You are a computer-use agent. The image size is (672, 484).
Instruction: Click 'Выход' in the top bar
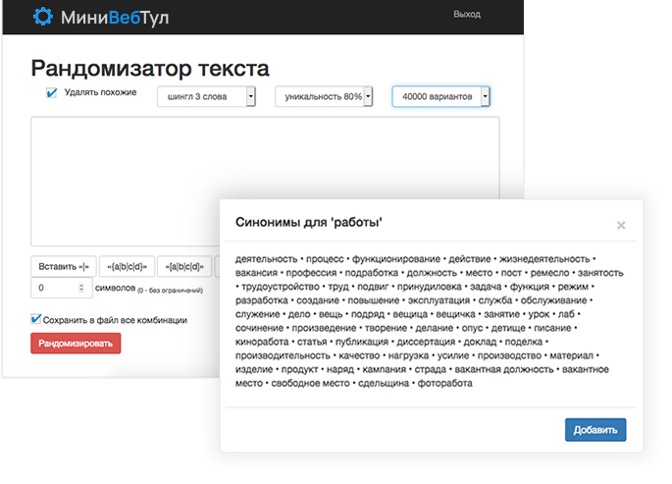tap(467, 15)
